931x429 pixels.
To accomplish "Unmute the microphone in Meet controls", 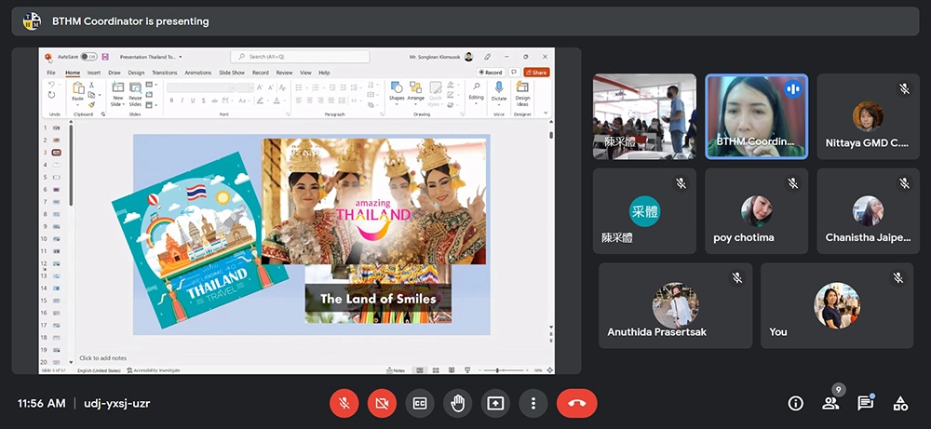I will [x=344, y=404].
